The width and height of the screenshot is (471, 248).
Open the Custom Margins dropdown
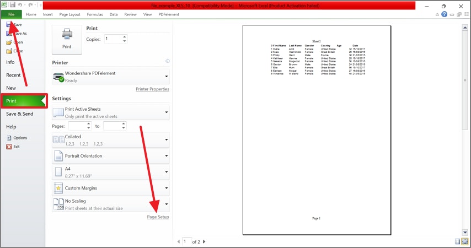(x=111, y=188)
